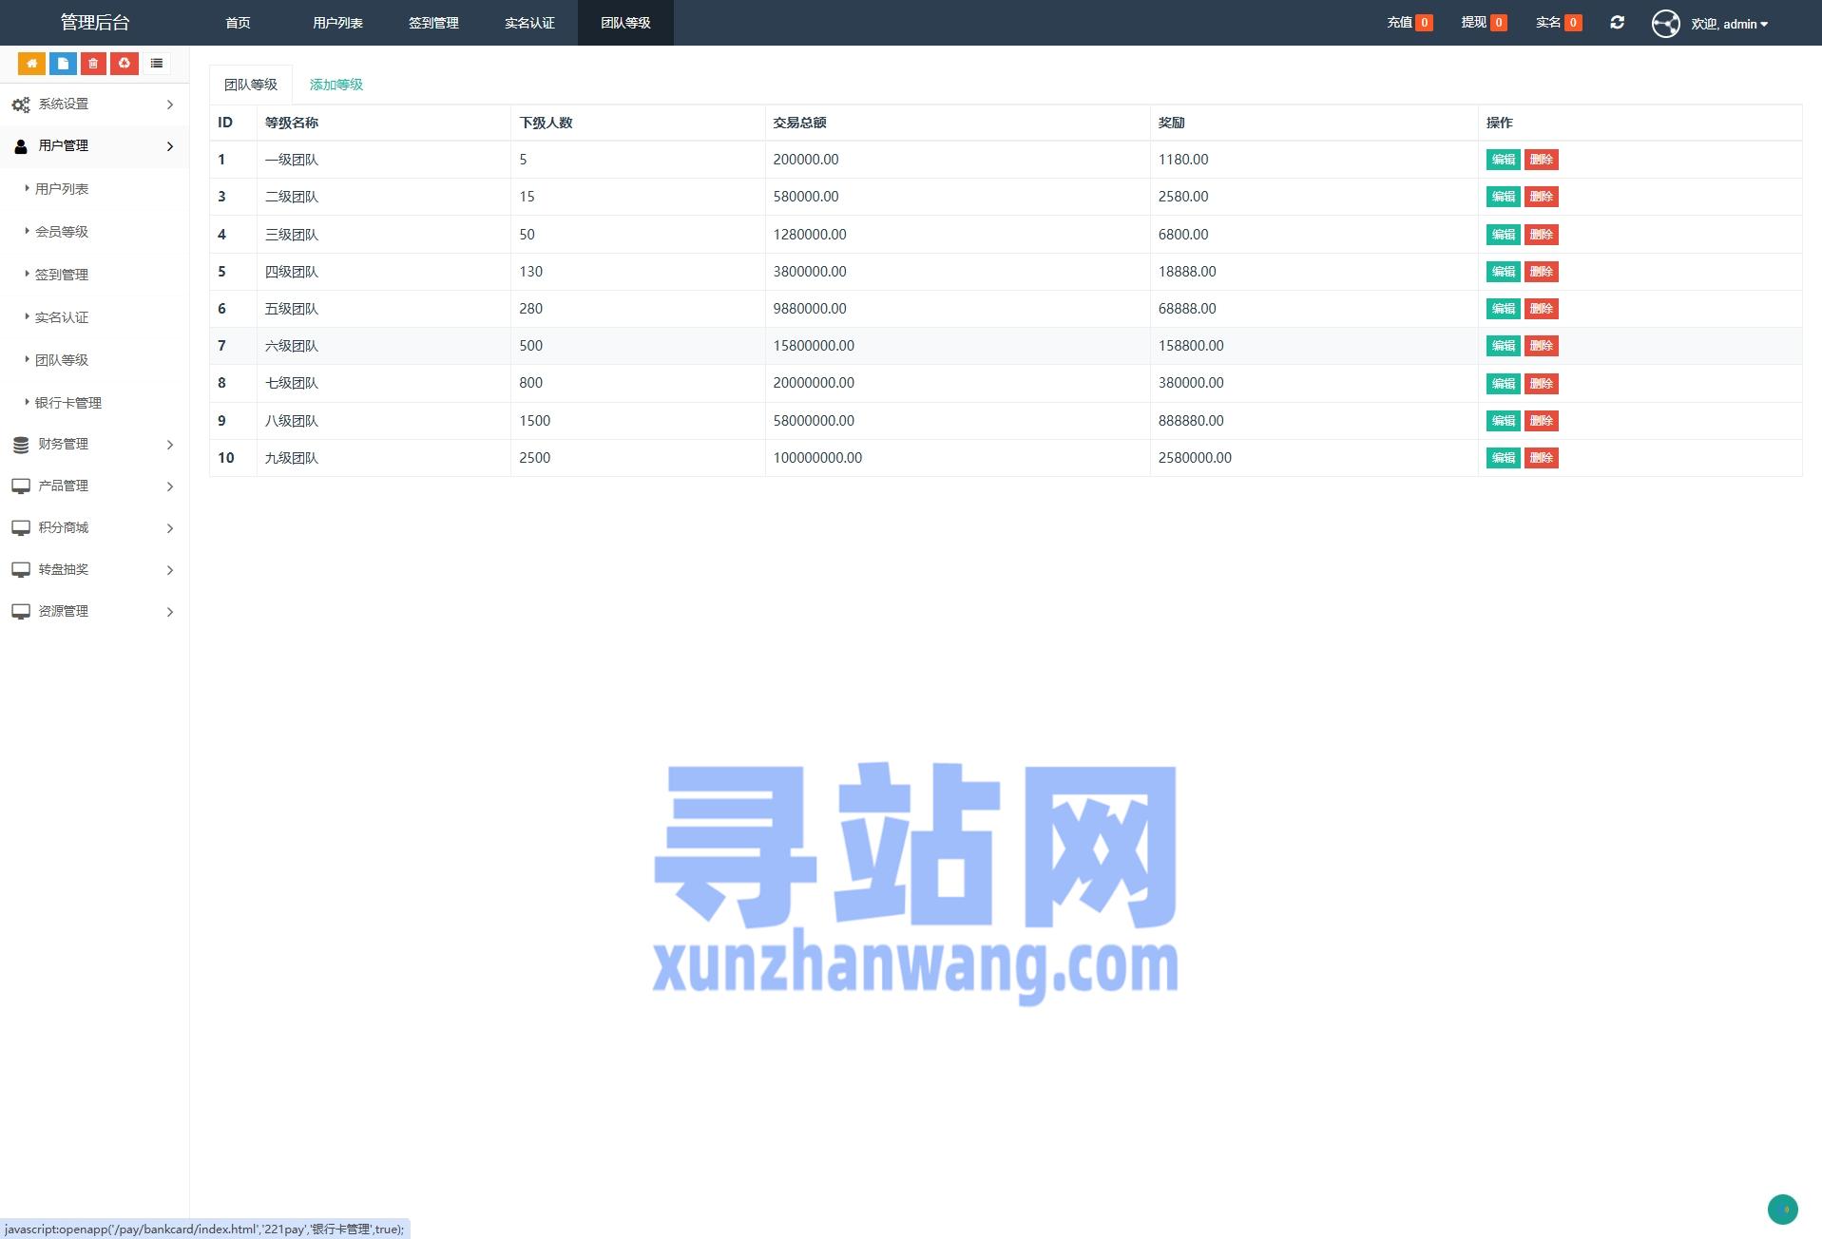The width and height of the screenshot is (1822, 1239).
Task: Open sidebar item 签到管理
Action: [x=62, y=275]
